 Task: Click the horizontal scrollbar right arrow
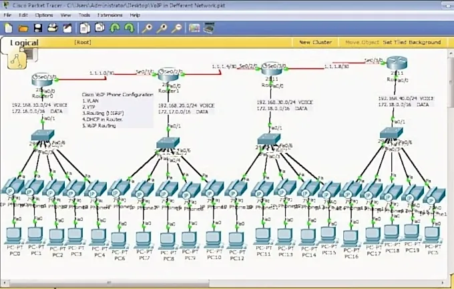click(443, 282)
